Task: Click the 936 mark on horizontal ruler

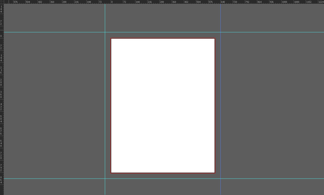Action: (271, 2)
